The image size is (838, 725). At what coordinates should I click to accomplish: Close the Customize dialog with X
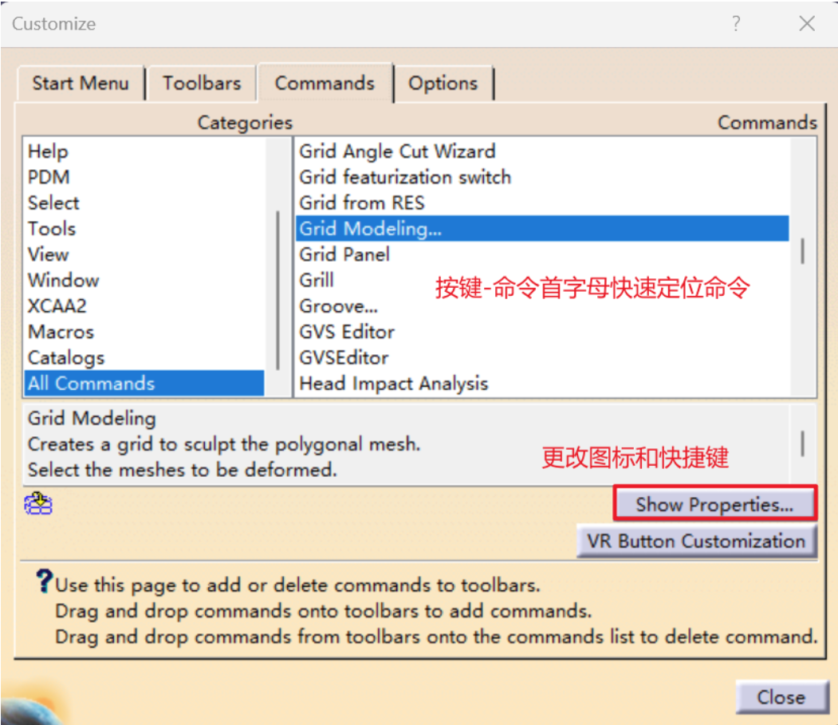[806, 23]
